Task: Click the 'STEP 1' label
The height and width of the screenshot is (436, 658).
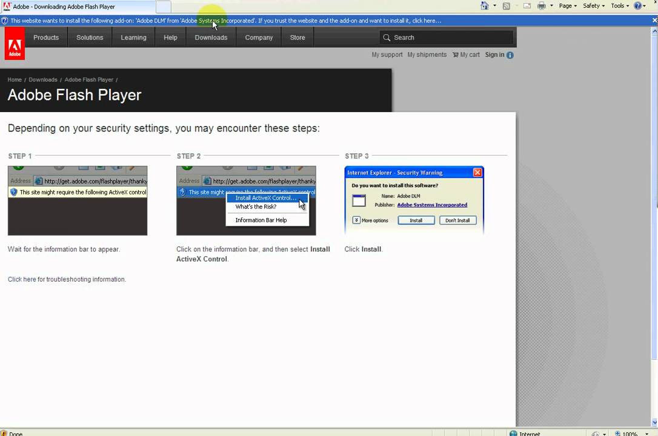Action: (20, 156)
